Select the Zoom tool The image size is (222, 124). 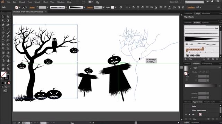coord(8,69)
